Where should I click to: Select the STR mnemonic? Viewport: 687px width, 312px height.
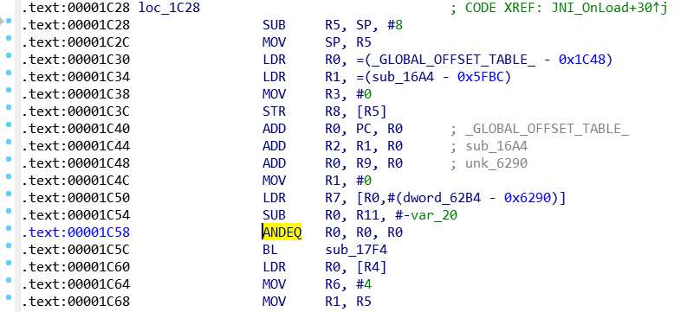(275, 111)
